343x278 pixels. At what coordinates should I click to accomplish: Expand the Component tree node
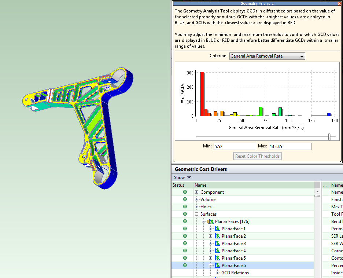(197, 192)
